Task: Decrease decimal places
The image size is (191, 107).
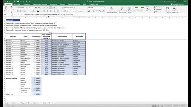Action: tap(104, 11)
